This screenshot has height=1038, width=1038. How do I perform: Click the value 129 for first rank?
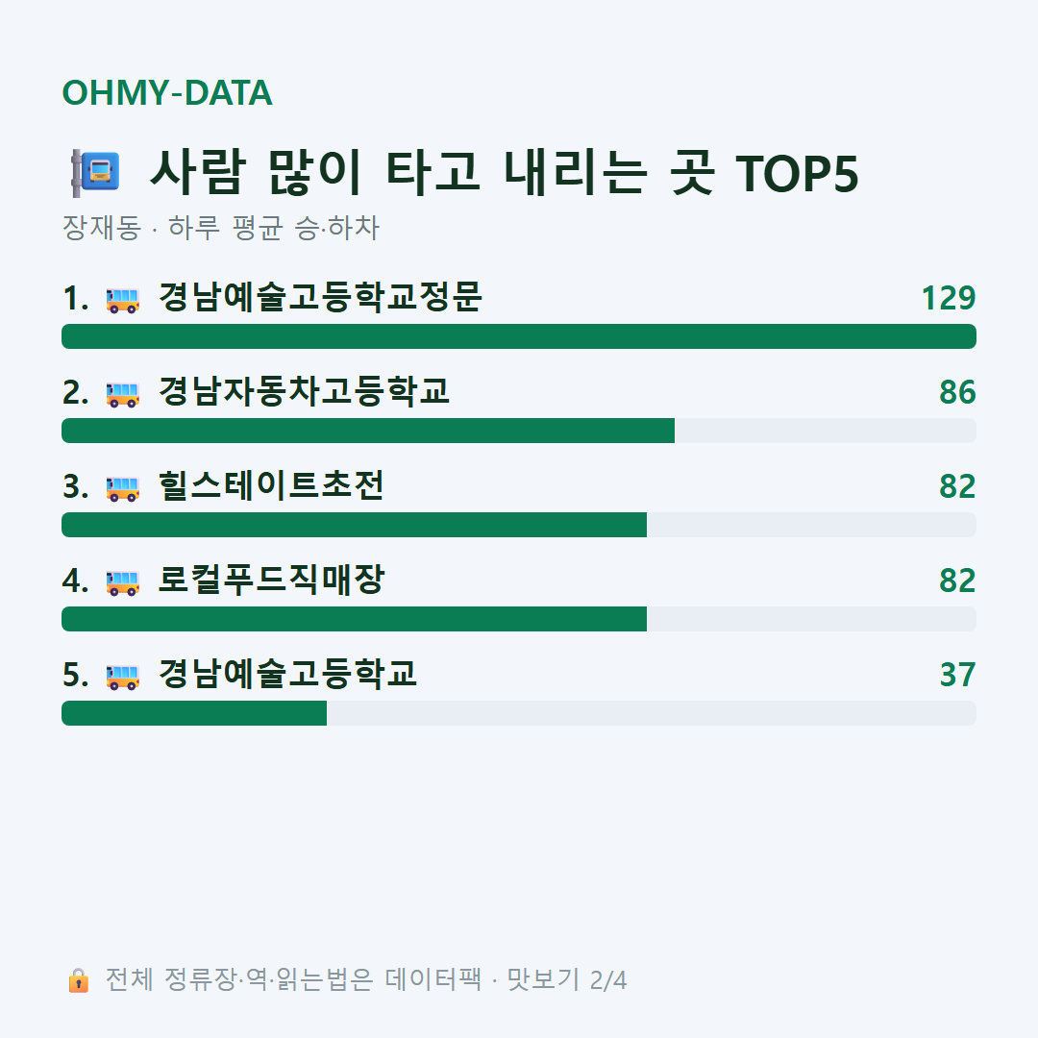pyautogui.click(x=948, y=298)
